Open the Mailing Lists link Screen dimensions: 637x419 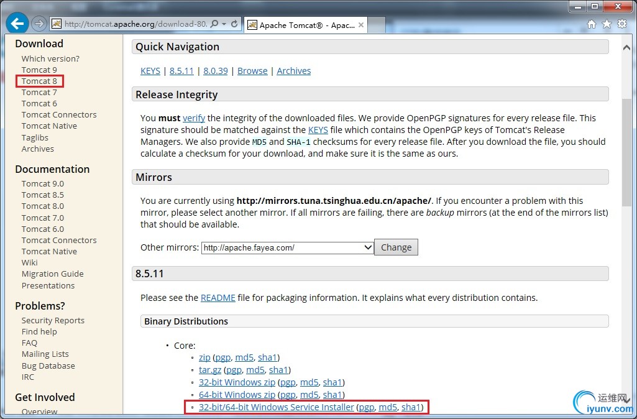[45, 354]
